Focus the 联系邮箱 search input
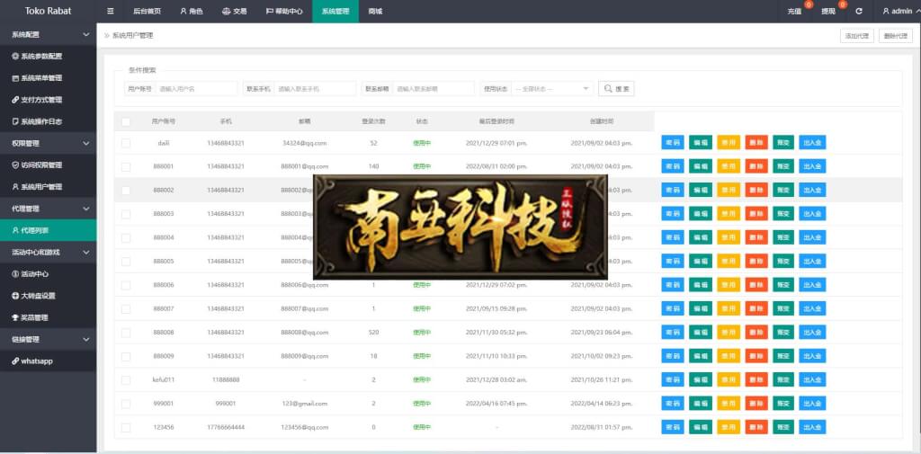This screenshot has height=454, width=921. point(433,89)
